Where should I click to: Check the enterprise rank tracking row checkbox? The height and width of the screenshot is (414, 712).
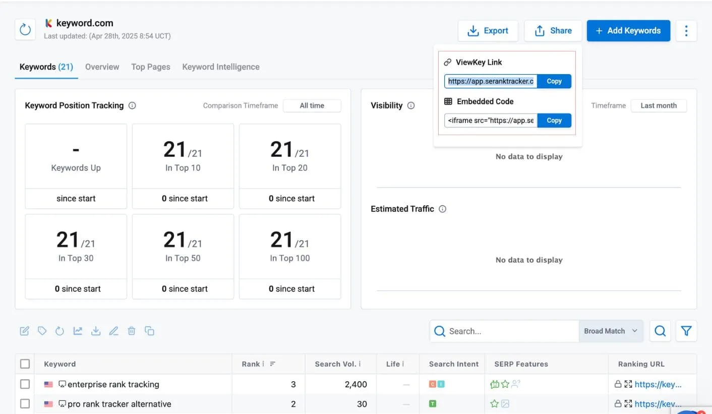coord(25,384)
